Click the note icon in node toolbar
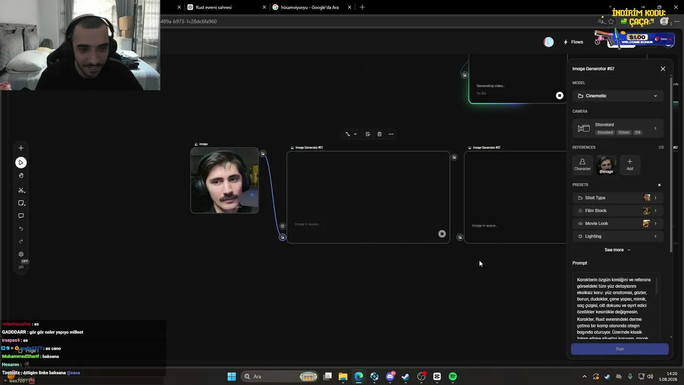Image resolution: width=684 pixels, height=385 pixels. [x=368, y=134]
